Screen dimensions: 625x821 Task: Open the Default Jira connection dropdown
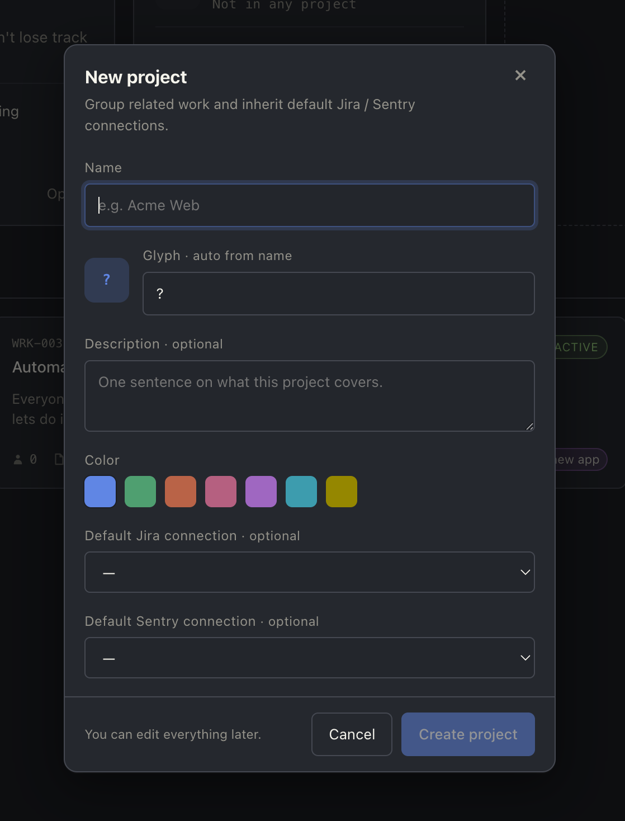pyautogui.click(x=310, y=572)
